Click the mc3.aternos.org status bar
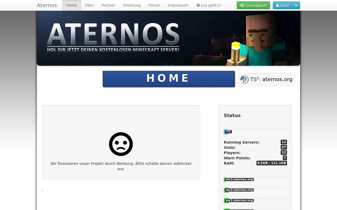Screen dimensions: 337x210 tap(255, 180)
